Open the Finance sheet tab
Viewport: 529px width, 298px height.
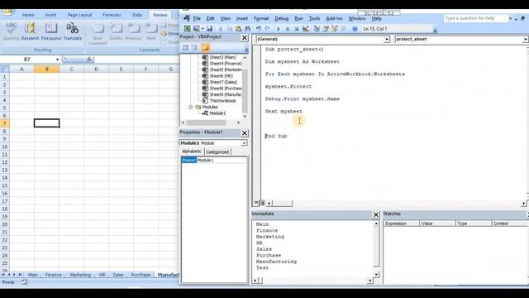tap(53, 275)
